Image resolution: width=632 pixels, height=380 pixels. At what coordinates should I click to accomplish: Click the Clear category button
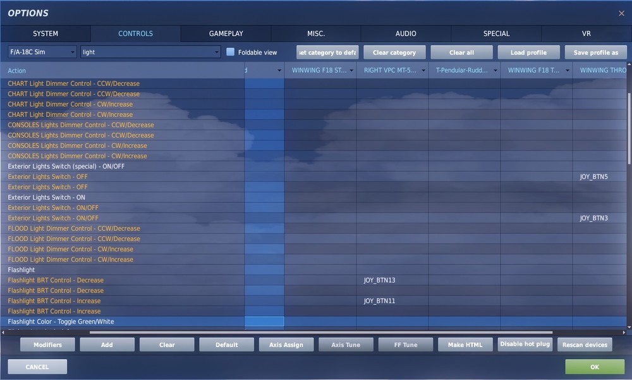click(394, 52)
